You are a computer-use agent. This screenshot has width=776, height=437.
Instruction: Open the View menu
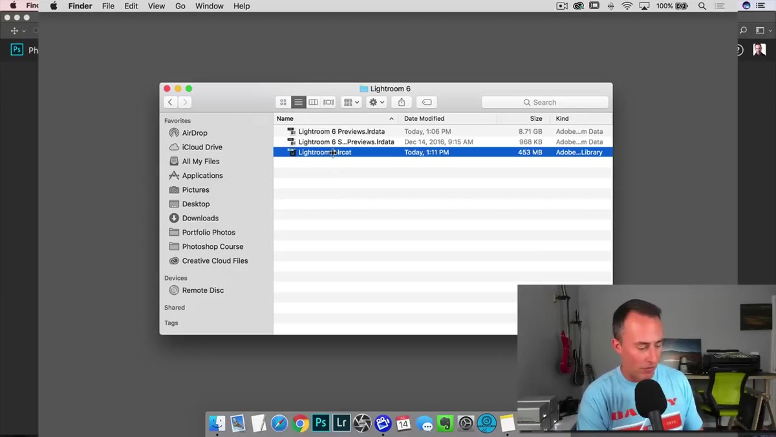[156, 6]
